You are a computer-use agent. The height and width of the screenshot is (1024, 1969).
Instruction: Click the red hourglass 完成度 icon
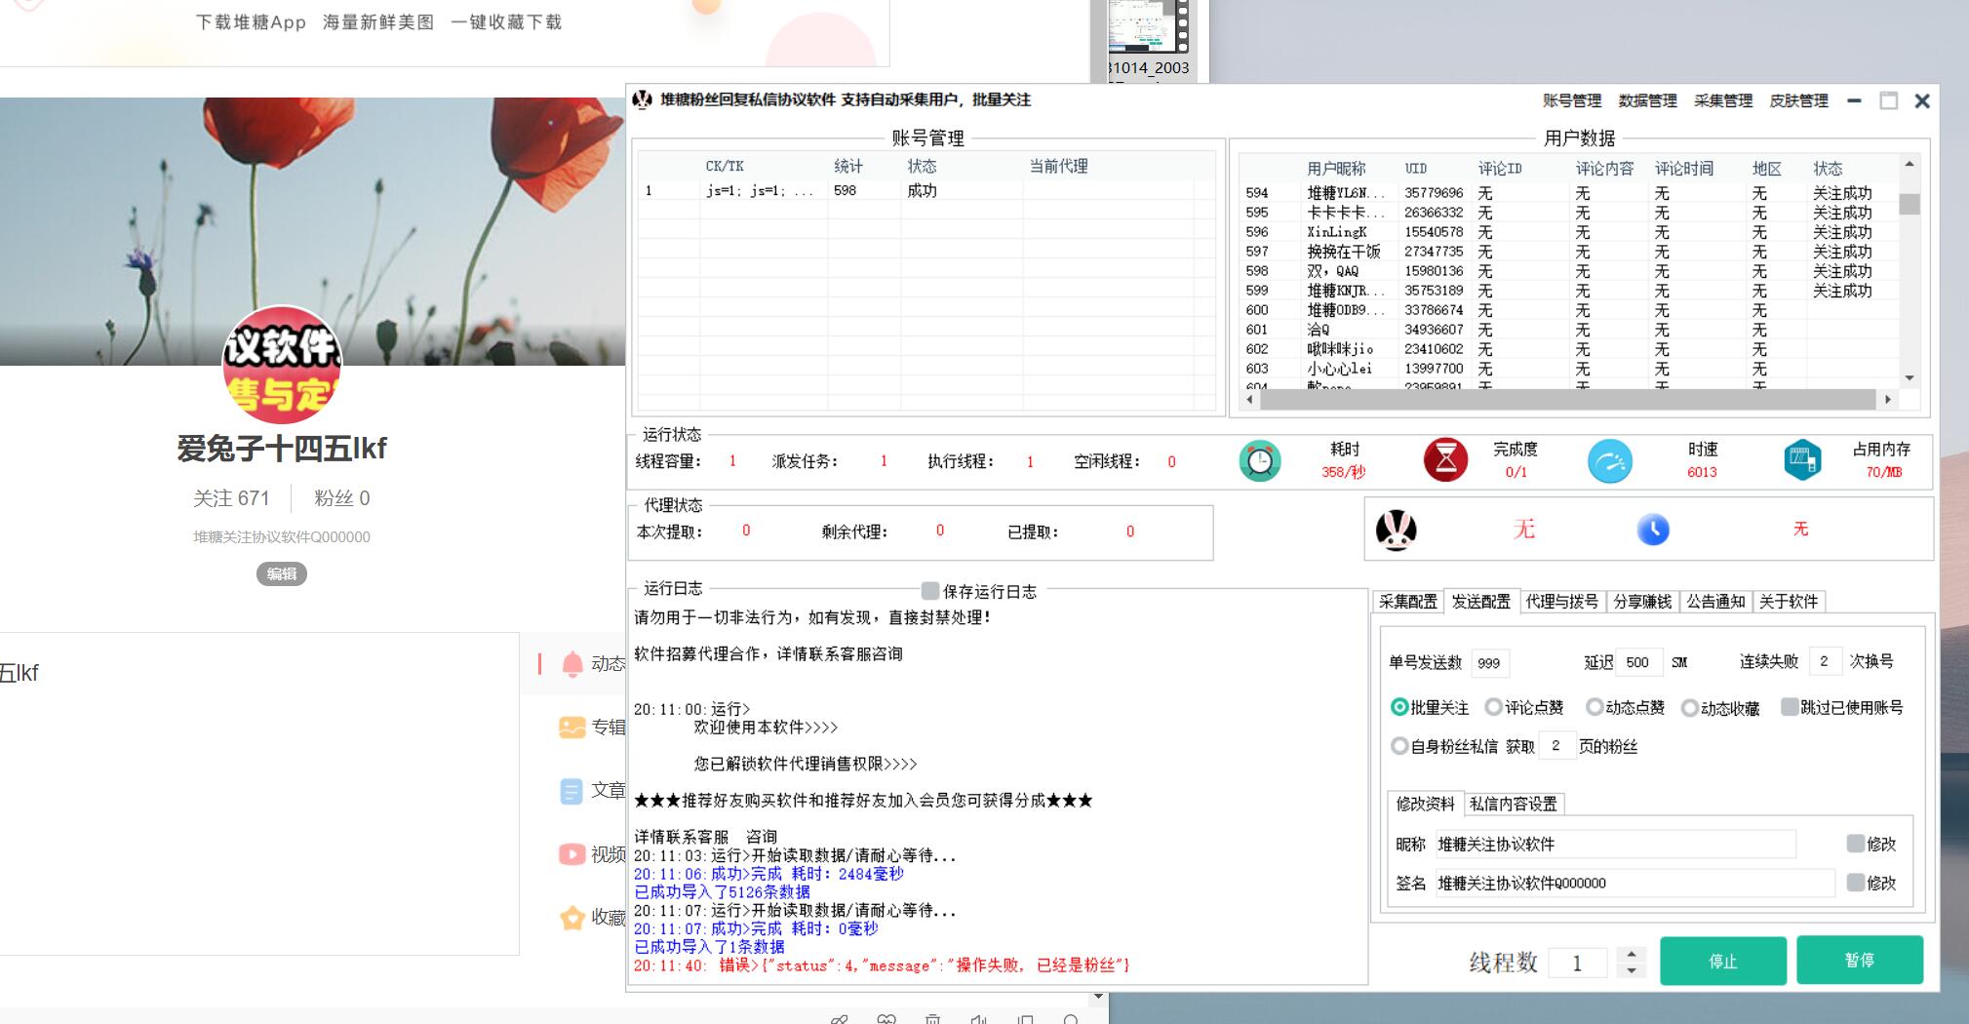(x=1445, y=460)
